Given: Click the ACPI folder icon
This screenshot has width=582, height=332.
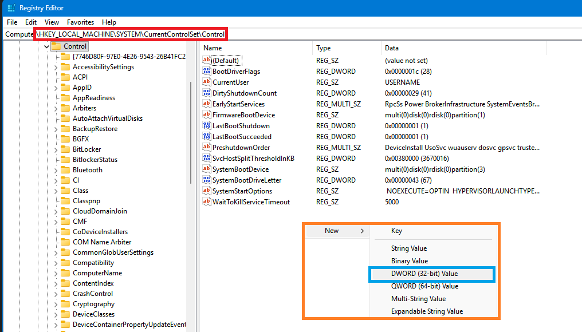Looking at the screenshot, I should point(65,77).
